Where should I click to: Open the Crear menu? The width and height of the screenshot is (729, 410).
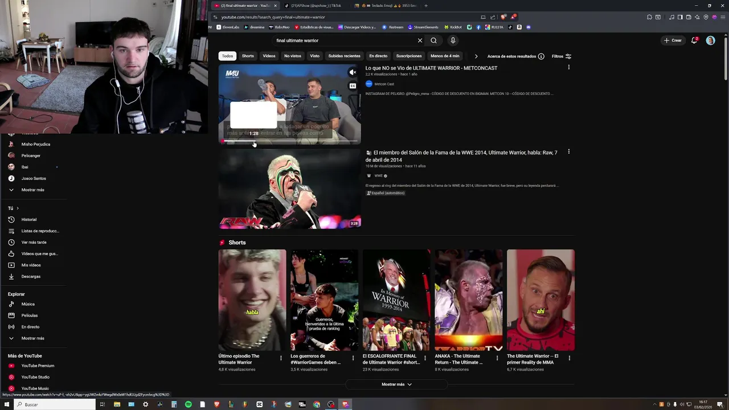click(673, 40)
